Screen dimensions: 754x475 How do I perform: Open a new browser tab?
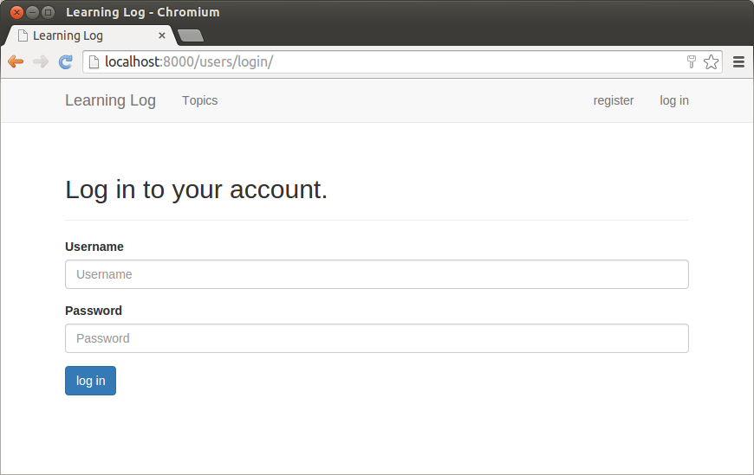pyautogui.click(x=190, y=35)
